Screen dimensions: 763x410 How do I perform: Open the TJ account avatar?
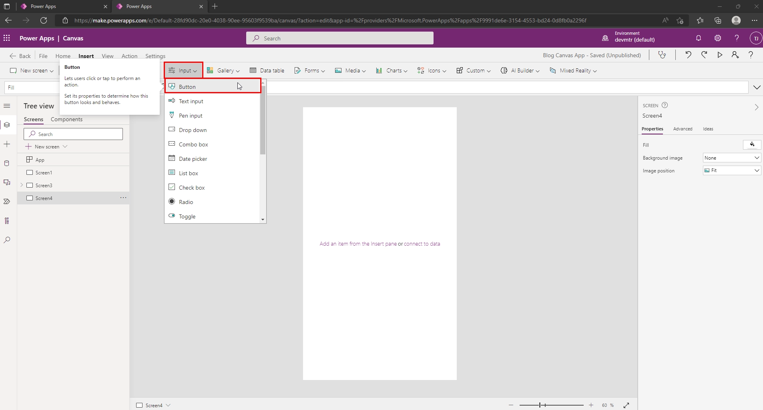pos(756,38)
